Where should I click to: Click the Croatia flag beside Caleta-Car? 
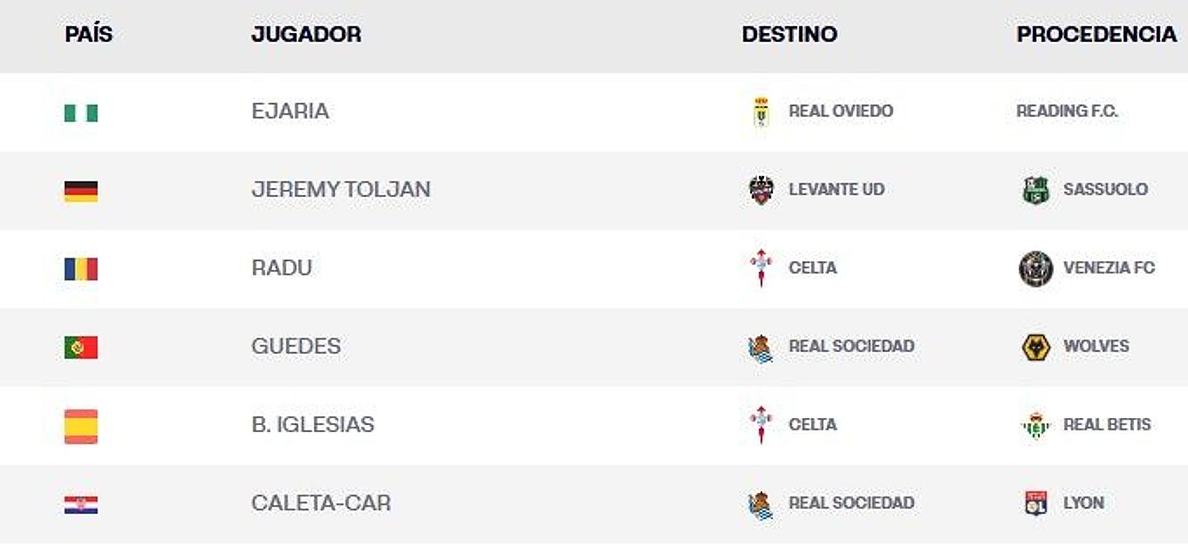point(81,505)
